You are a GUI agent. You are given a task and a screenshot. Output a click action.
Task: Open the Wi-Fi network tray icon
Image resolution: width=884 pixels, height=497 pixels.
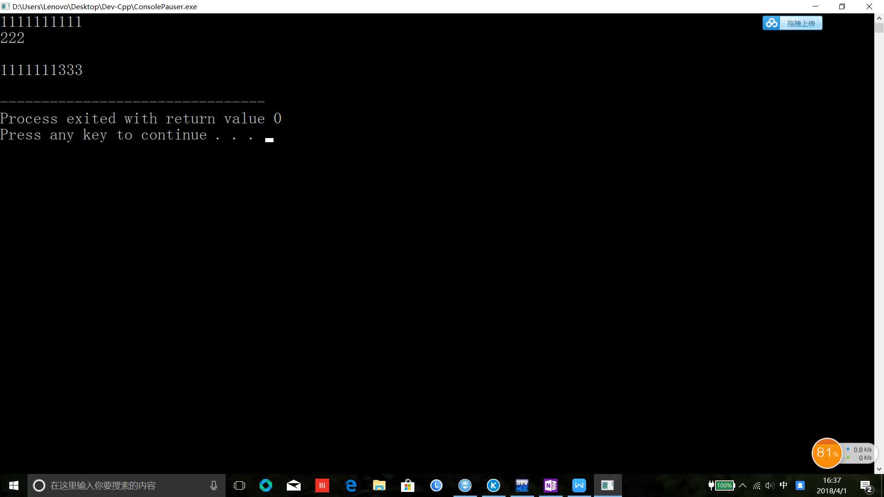[x=756, y=485]
